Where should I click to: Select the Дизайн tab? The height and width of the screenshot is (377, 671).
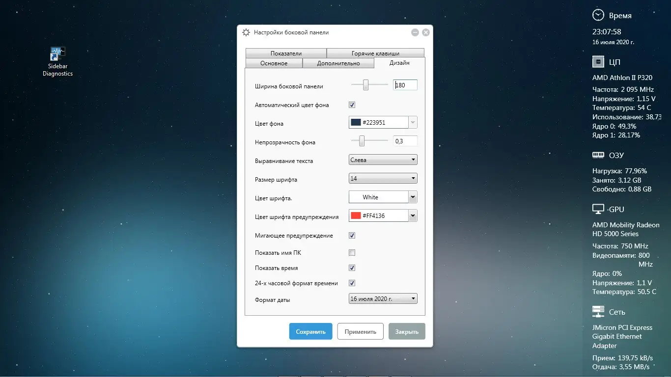[x=399, y=62]
